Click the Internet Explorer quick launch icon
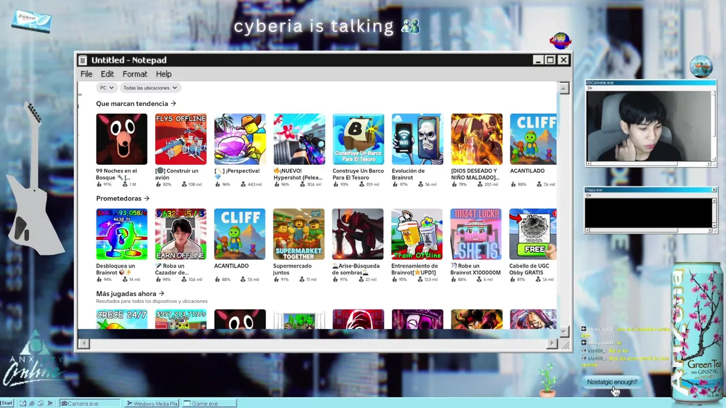726x408 pixels. pyautogui.click(x=32, y=403)
